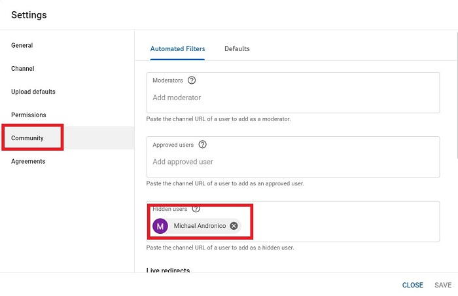Open the Defaults tab
458x296 pixels.
[x=237, y=49]
